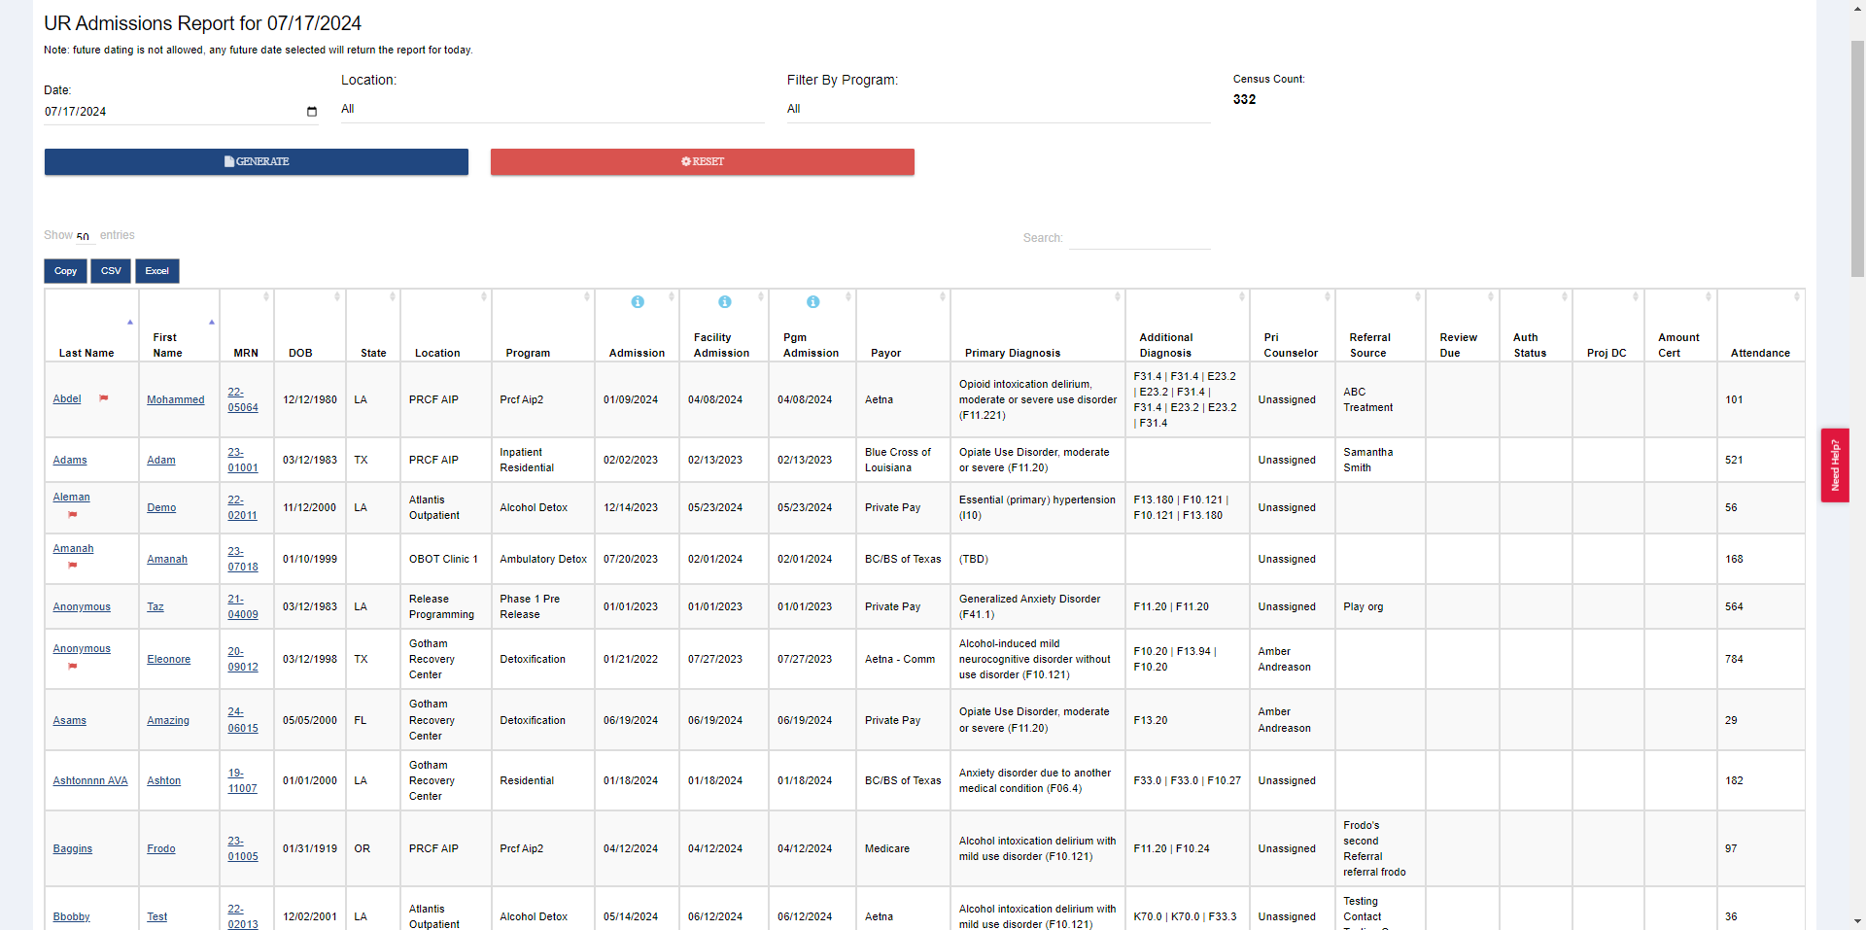Screen dimensions: 1866x930
Task: Sort table by Referral Source column
Action: 1380,326
